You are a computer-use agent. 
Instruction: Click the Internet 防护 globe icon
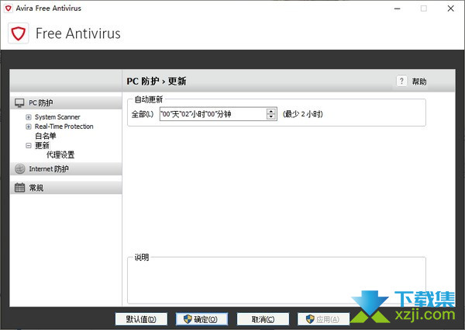(19, 168)
